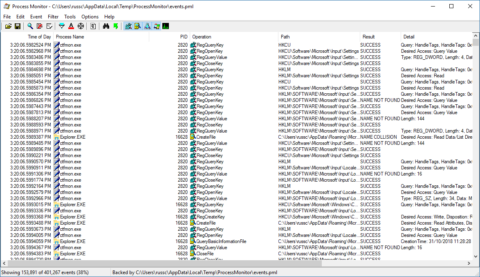This screenshot has height=277, width=480.
Task: Select the CloseFile operation text
Action: point(205,254)
